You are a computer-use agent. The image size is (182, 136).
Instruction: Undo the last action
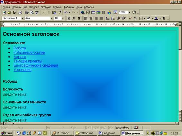point(66,13)
